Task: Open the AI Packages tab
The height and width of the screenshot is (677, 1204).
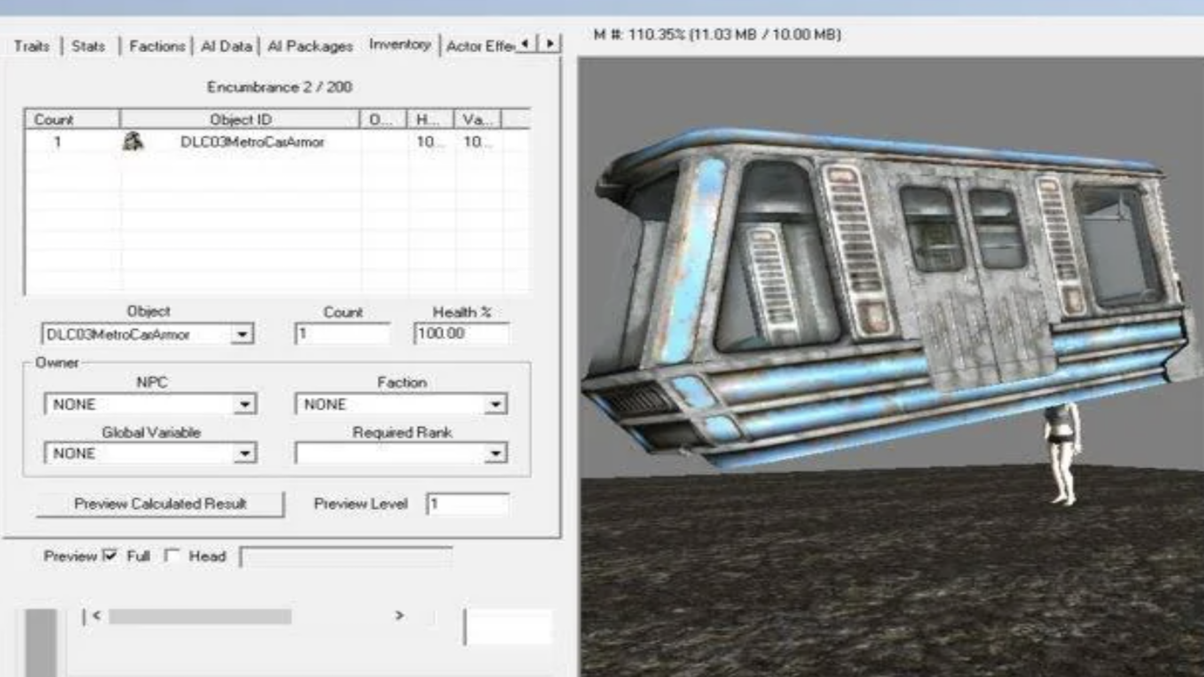Action: (x=310, y=46)
